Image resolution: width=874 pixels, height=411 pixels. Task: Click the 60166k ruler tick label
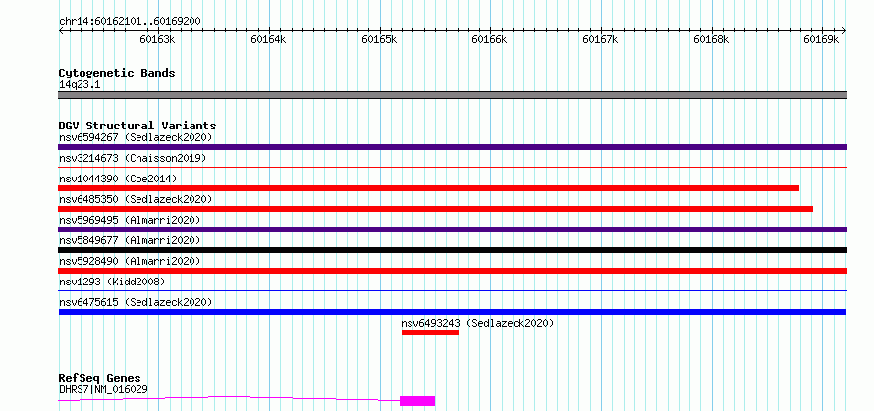pyautogui.click(x=489, y=40)
